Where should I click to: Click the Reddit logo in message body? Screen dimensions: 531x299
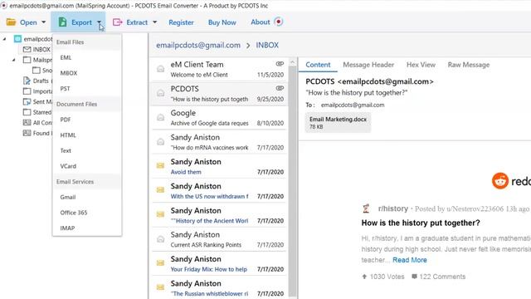(500, 181)
